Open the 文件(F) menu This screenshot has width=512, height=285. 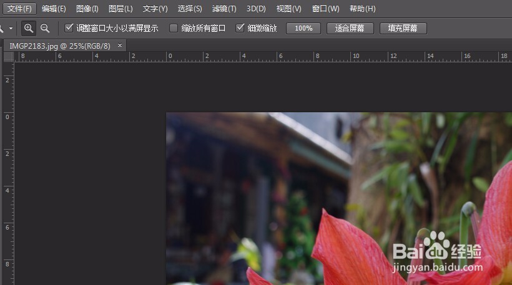coord(19,9)
